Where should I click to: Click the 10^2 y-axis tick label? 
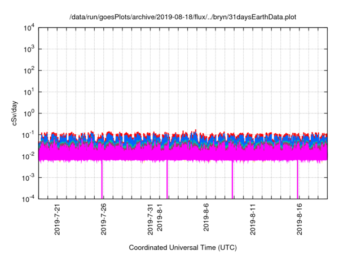point(29,71)
